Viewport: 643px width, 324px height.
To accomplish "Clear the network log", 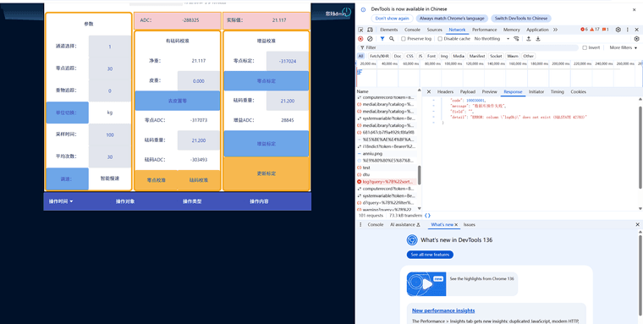I will pyautogui.click(x=370, y=39).
